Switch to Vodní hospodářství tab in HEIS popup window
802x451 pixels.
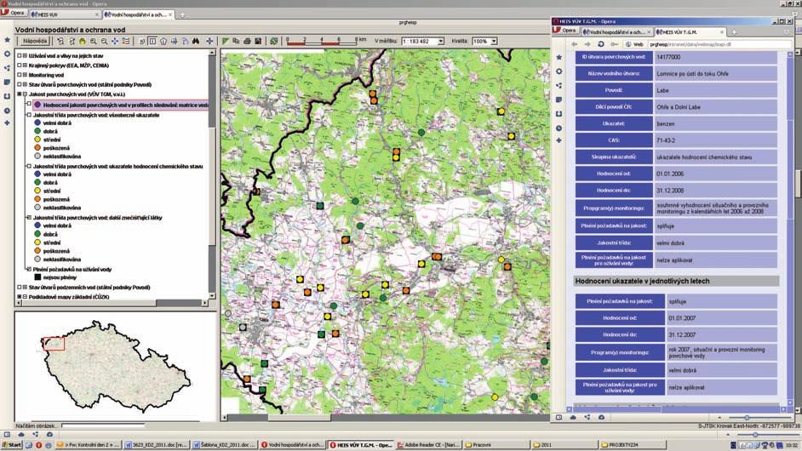pos(617,31)
